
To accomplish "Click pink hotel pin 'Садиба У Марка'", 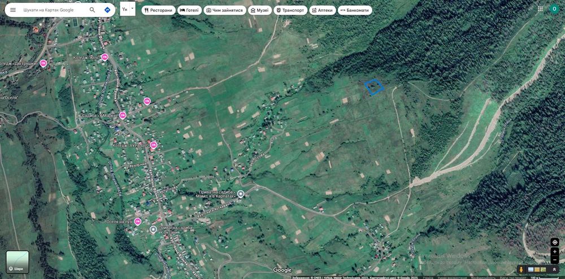I will (123, 115).
